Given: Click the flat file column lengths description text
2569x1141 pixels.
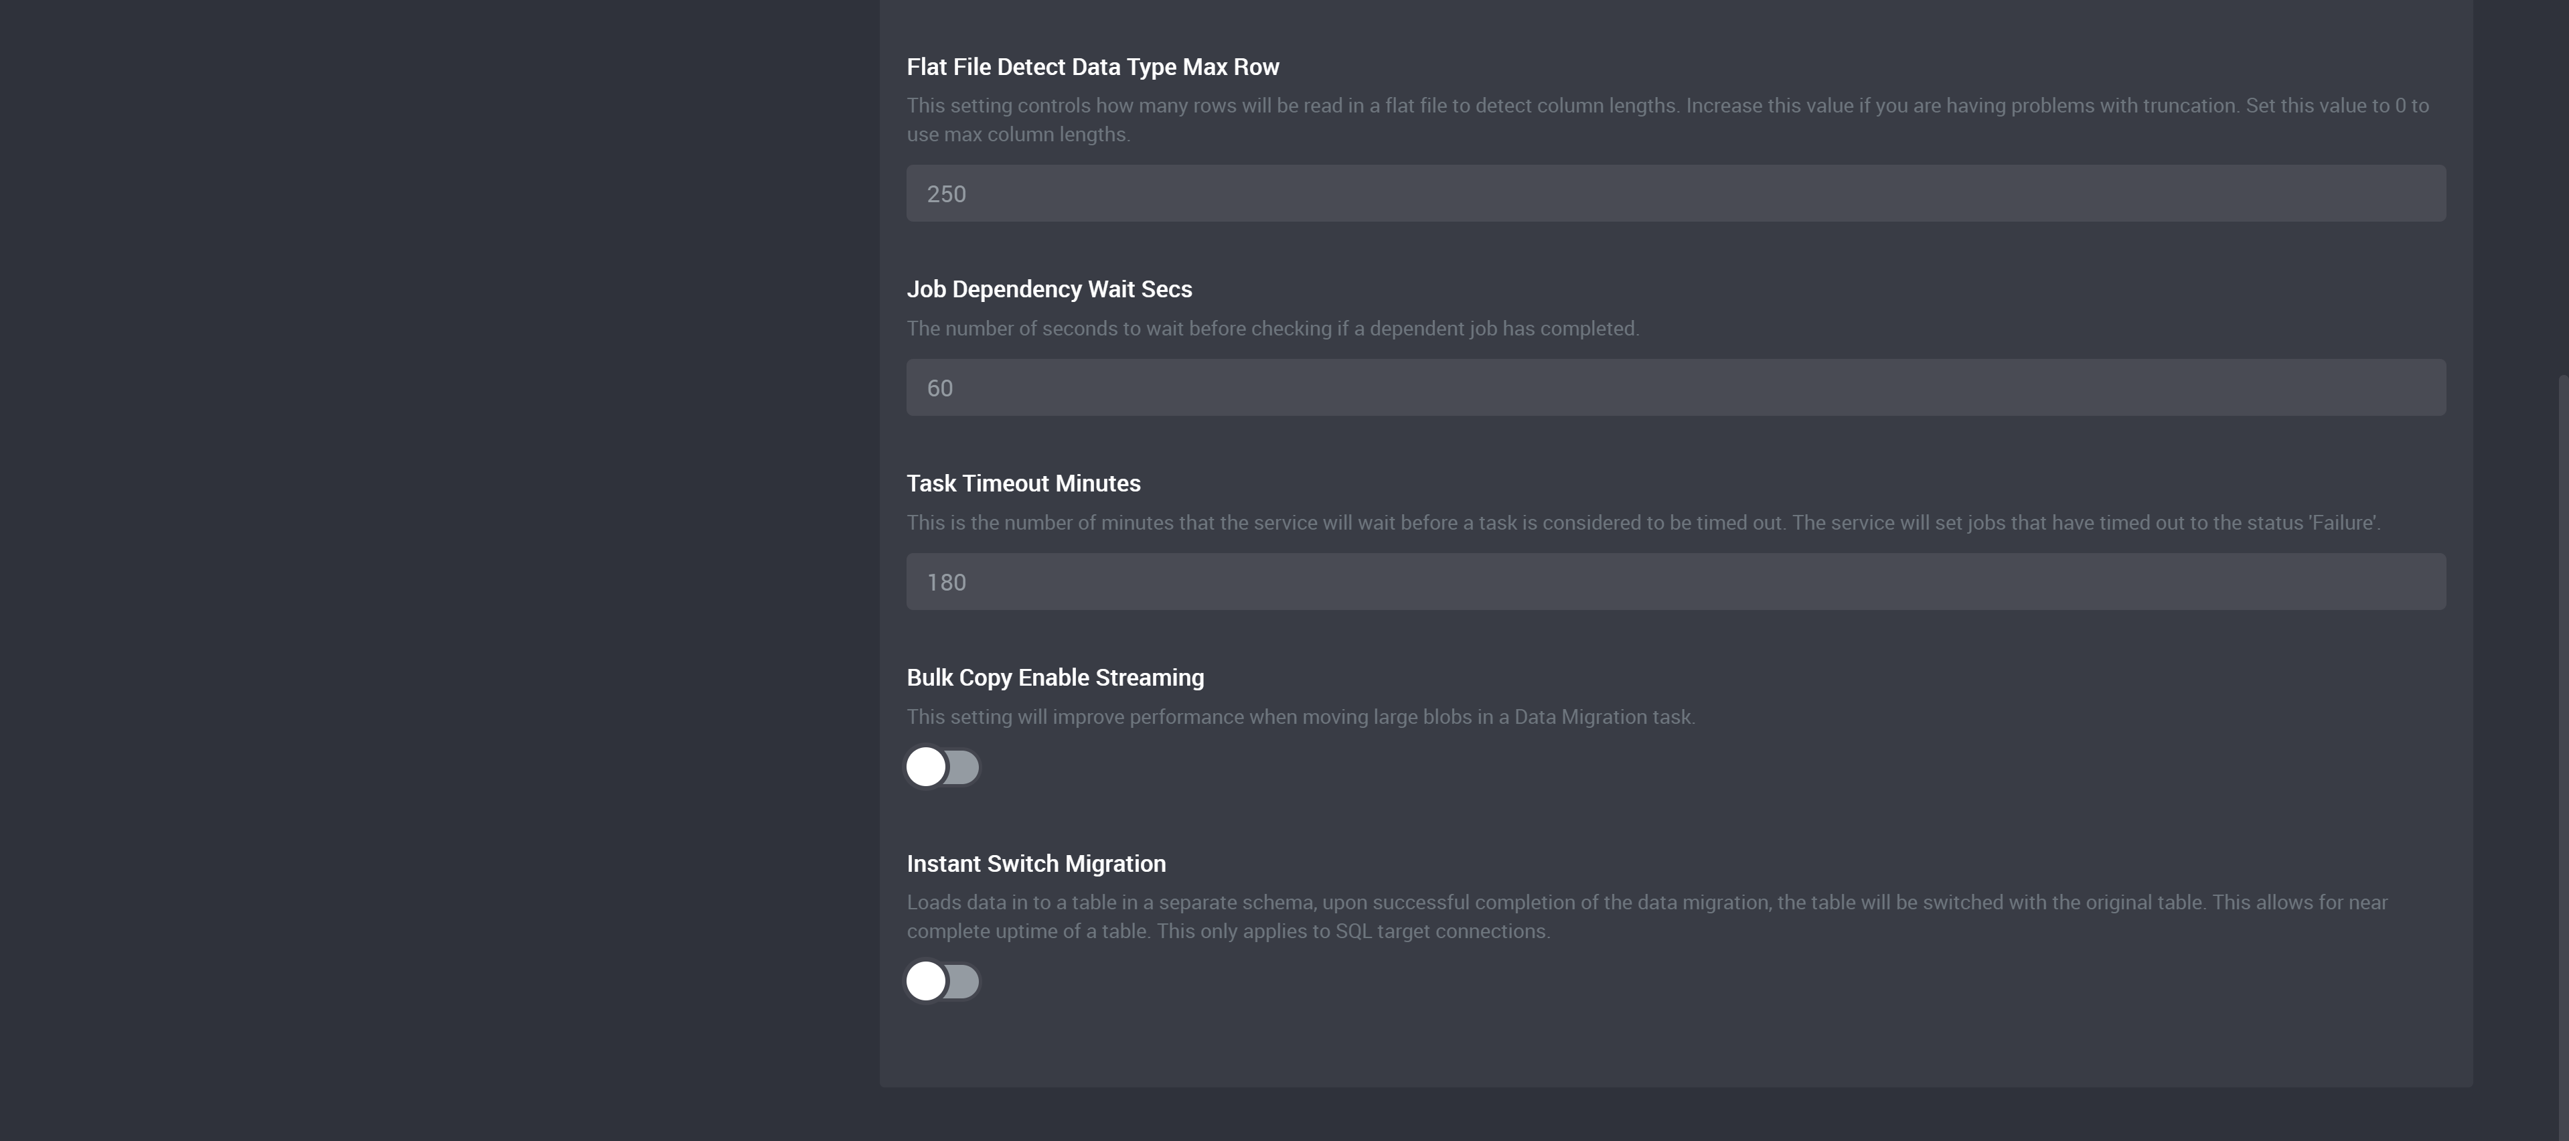Looking at the screenshot, I should tap(1667, 120).
